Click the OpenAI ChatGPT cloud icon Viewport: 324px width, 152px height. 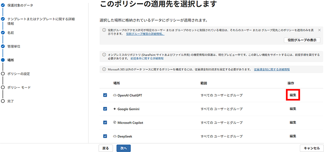[115, 95]
